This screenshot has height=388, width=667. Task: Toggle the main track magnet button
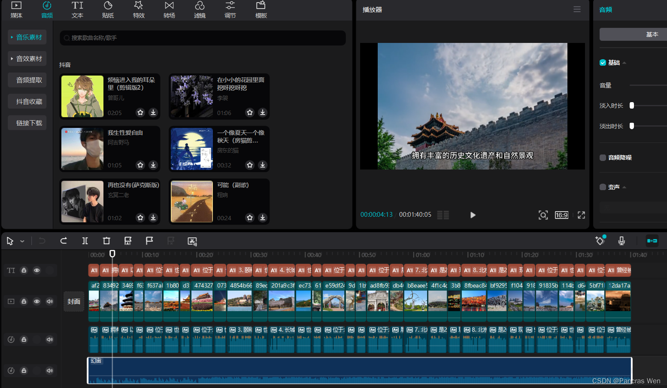point(652,241)
